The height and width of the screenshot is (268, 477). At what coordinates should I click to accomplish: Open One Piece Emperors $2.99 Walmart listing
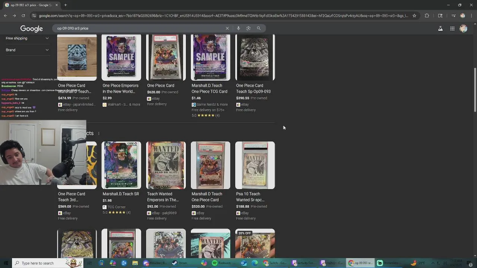pos(120,89)
